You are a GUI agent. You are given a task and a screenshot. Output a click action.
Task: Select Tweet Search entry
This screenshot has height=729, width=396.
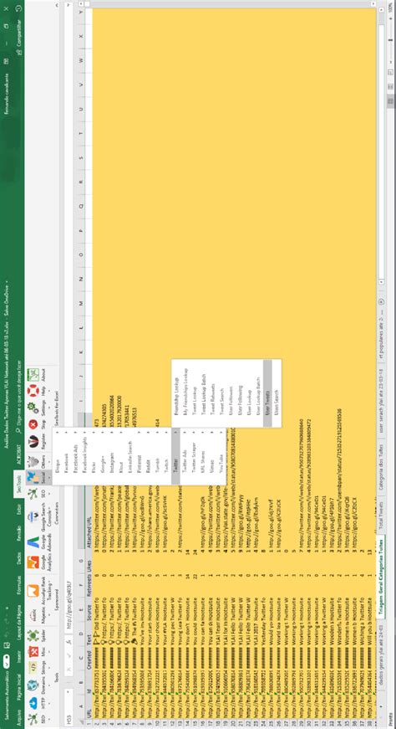point(221,393)
